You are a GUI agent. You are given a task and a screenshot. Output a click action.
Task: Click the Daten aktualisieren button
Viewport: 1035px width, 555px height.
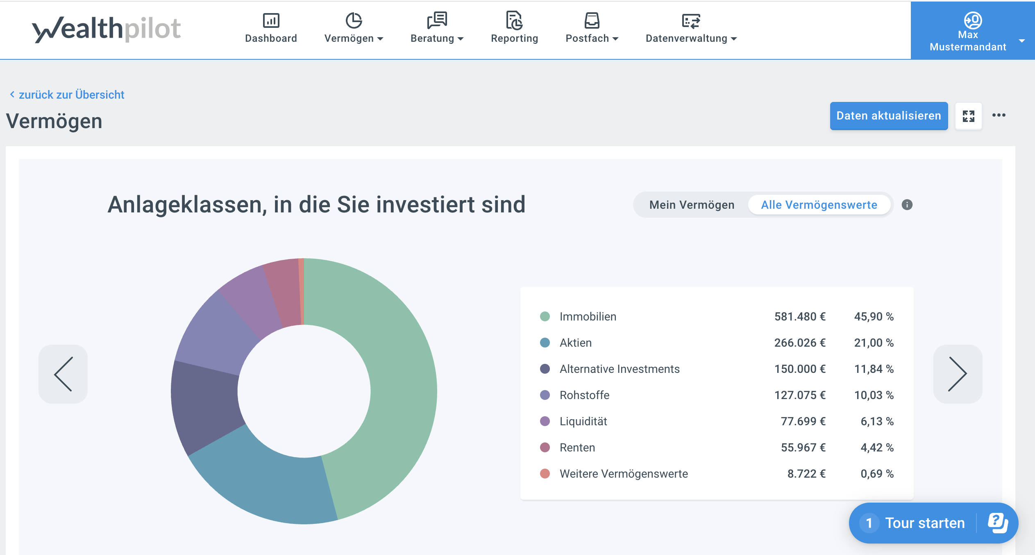[x=888, y=116]
